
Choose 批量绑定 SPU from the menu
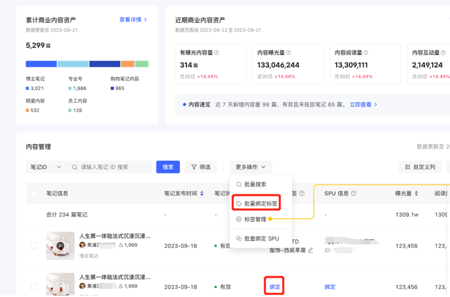pyautogui.click(x=257, y=238)
